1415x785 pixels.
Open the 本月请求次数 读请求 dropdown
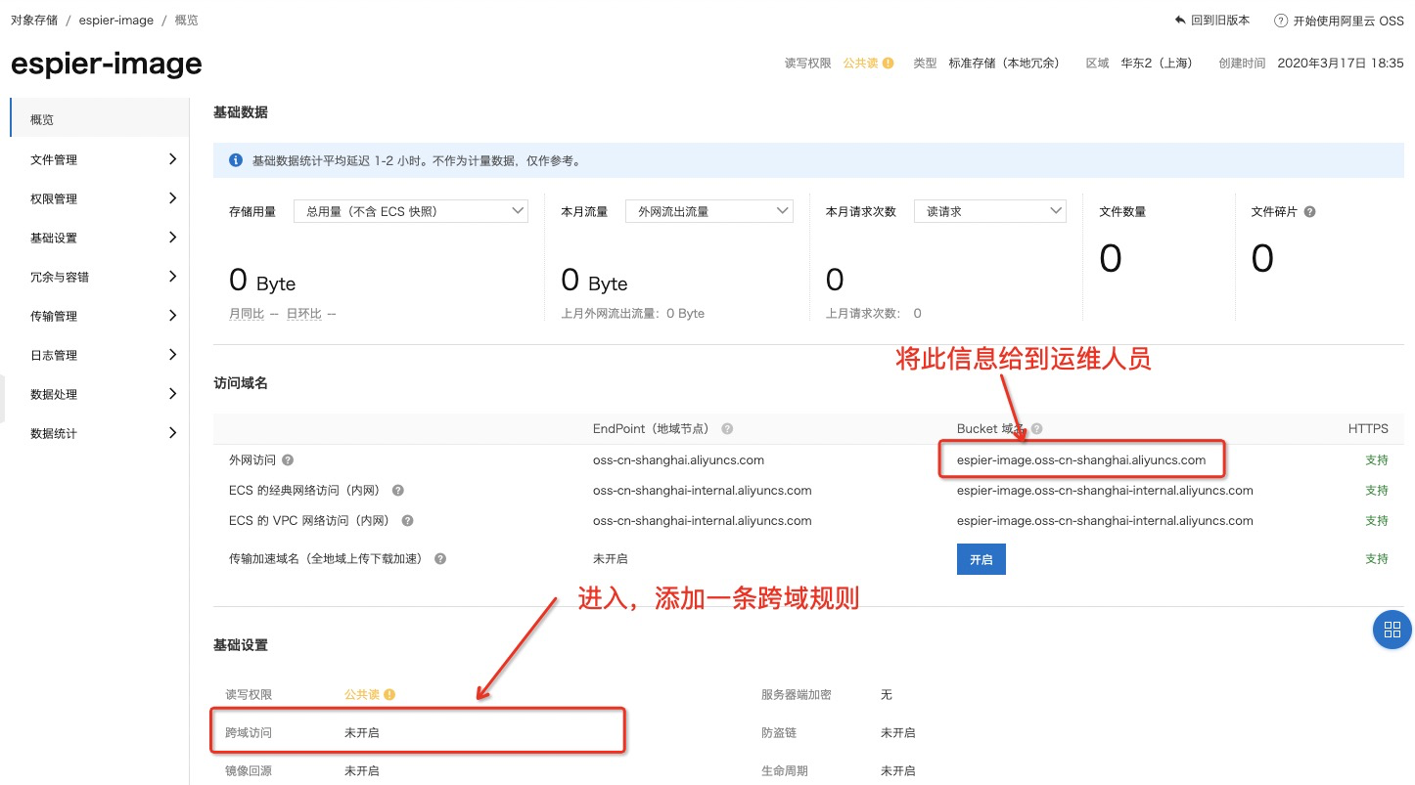(x=989, y=211)
